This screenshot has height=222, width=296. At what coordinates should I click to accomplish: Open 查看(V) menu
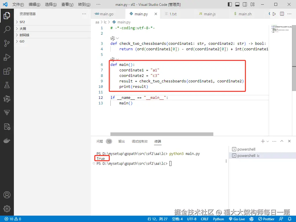point(67,4)
